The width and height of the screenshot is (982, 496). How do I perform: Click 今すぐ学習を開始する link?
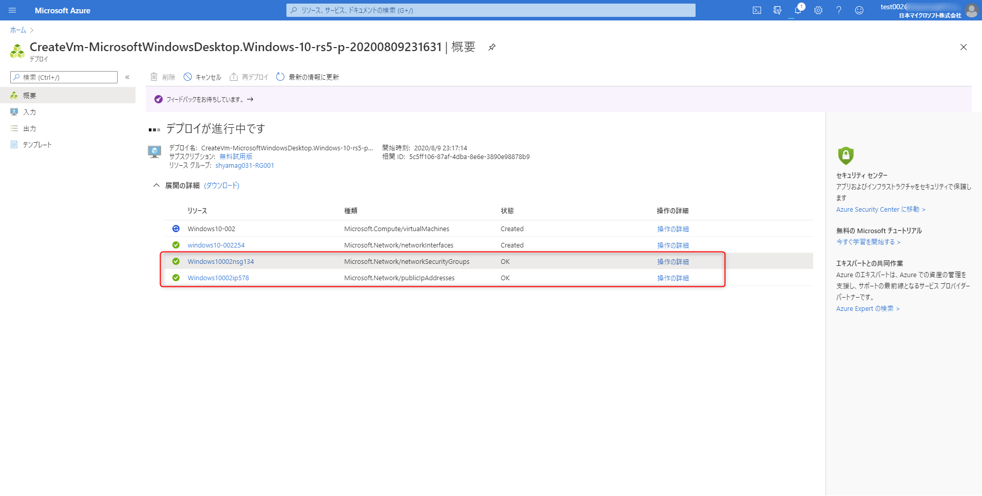click(x=868, y=242)
